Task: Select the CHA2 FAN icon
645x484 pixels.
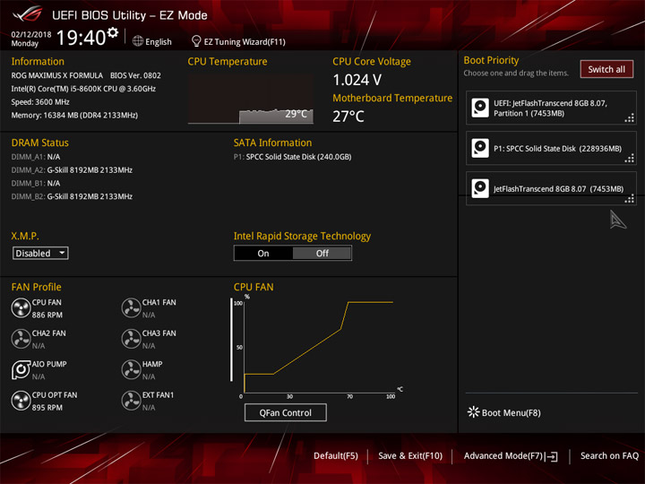Action: pos(21,339)
